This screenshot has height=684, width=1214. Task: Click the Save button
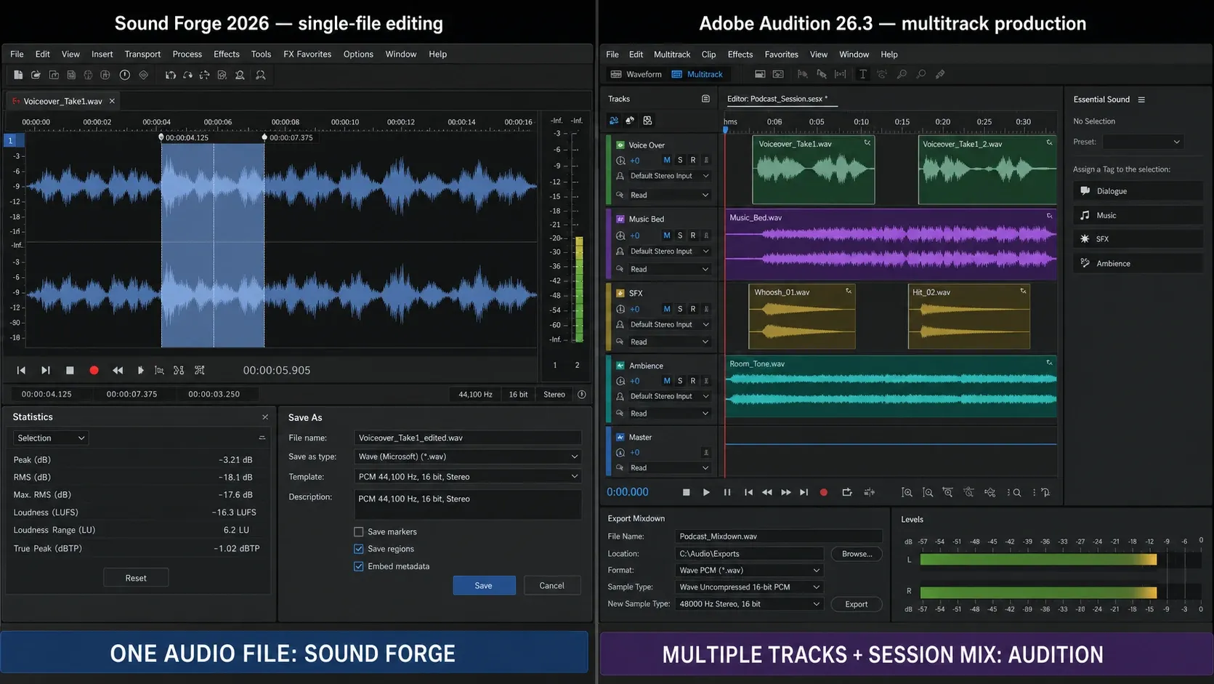484,586
